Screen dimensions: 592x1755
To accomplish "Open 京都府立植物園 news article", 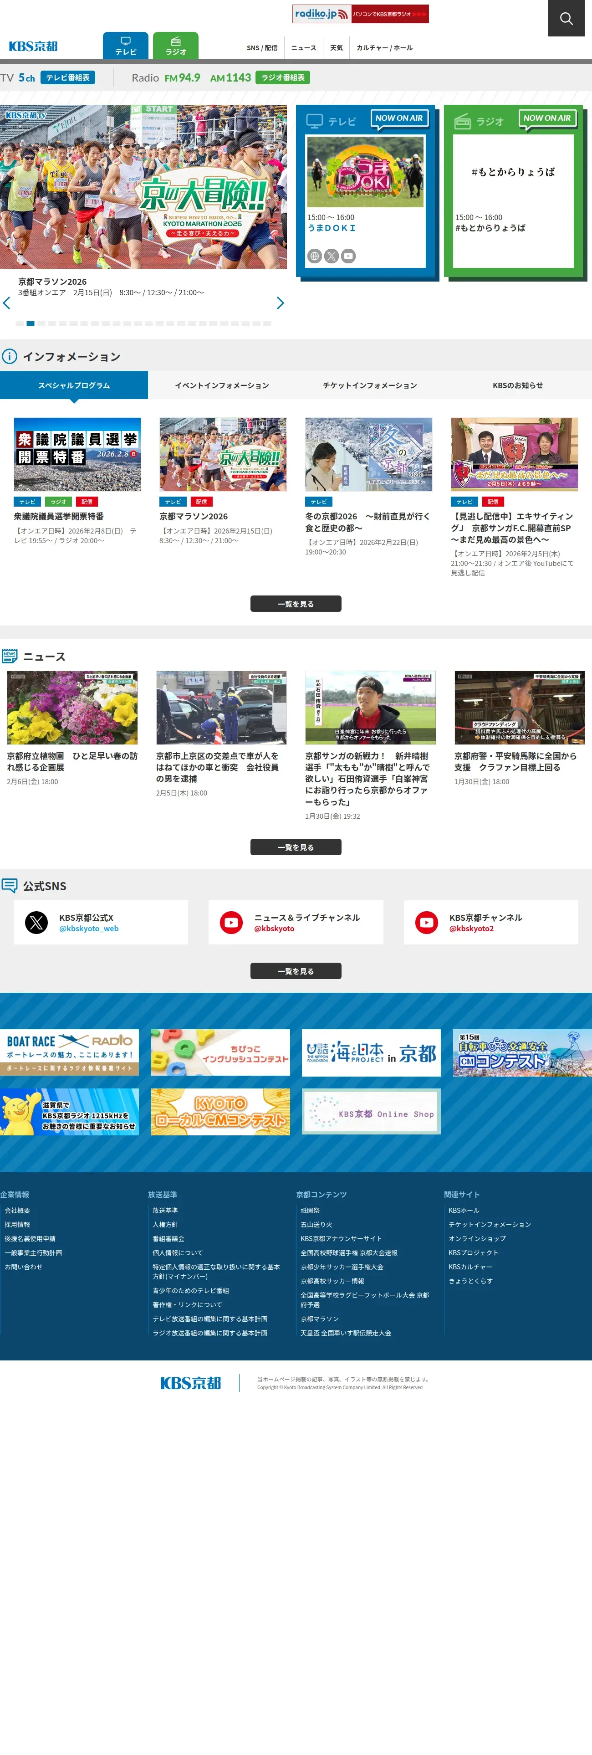I will [x=72, y=729].
